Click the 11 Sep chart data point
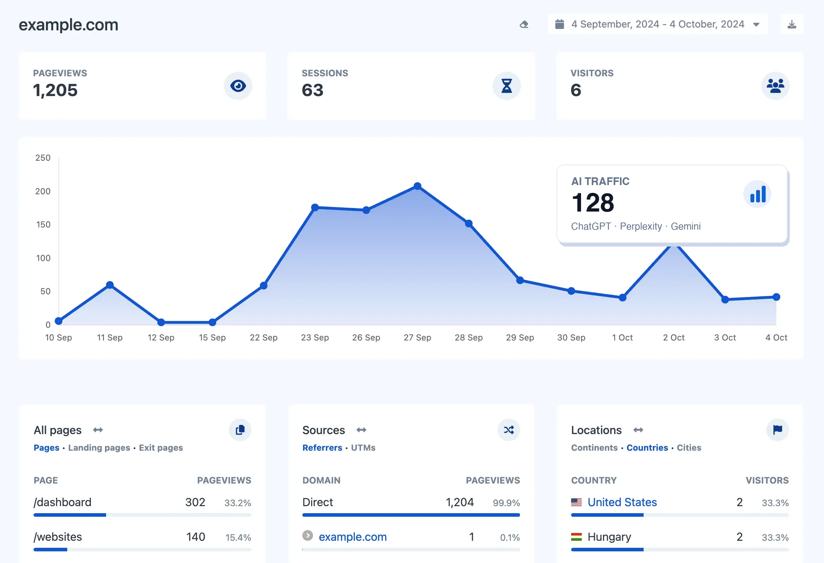824x563 pixels. (x=110, y=285)
